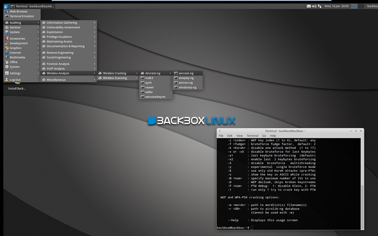The height and width of the screenshot is (236, 378).
Task: Open Help menu in Terminal window
Action: [273, 136]
